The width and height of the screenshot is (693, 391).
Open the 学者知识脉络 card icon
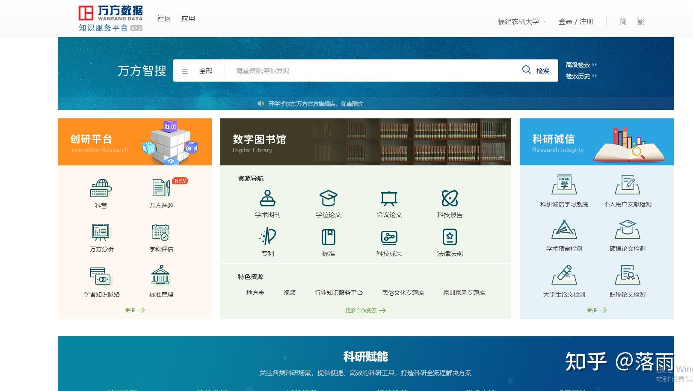click(101, 276)
